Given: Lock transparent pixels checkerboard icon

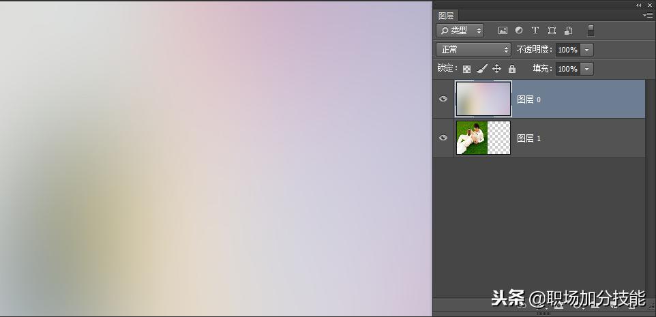Looking at the screenshot, I should tap(467, 69).
